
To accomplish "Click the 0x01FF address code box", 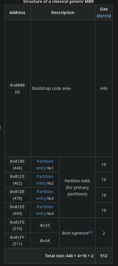I will coord(17,237).
